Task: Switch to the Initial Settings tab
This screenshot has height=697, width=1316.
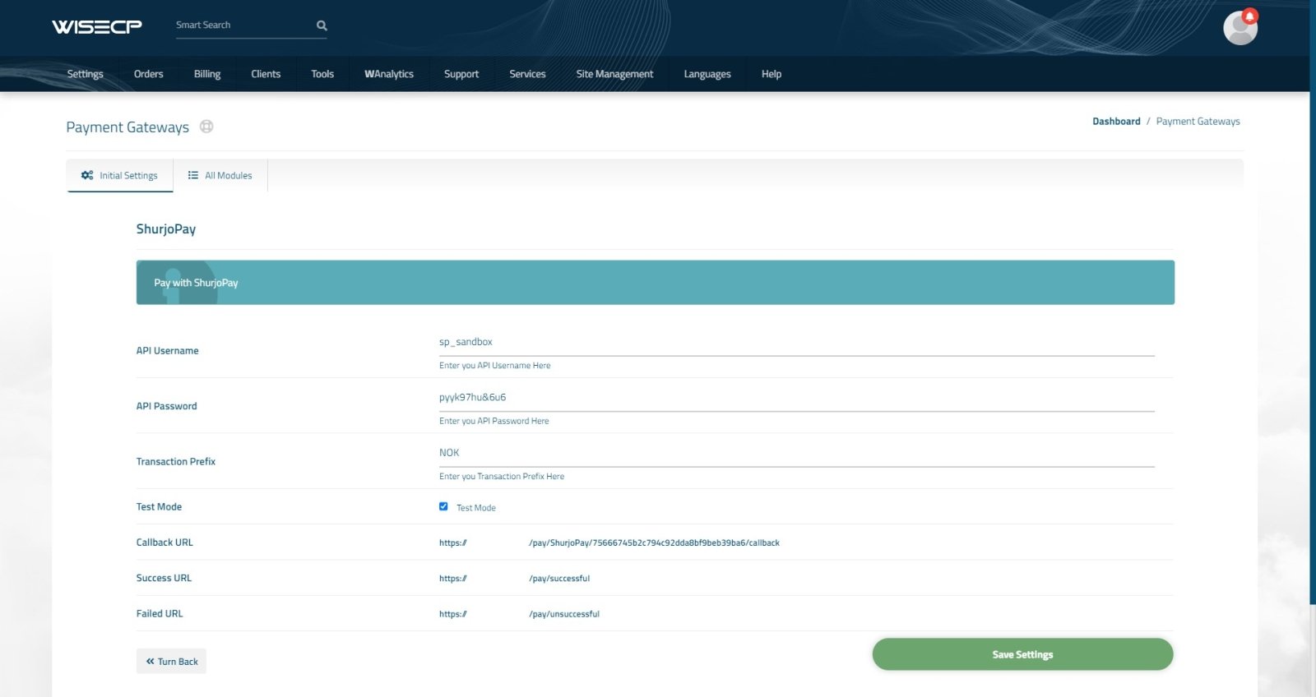Action: 120,176
